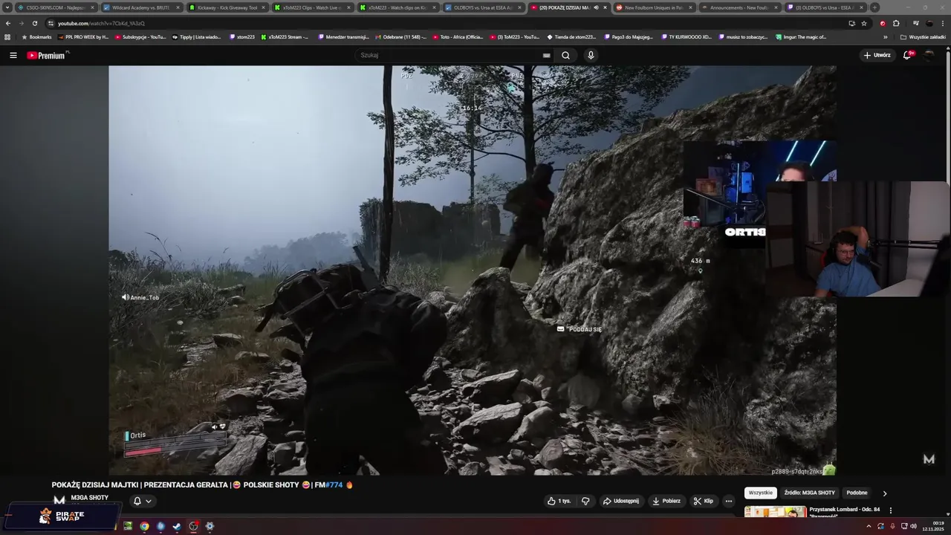Click the Pobierz download button
This screenshot has height=535, width=951.
(666, 501)
